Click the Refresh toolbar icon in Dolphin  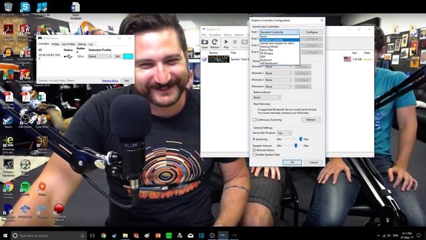point(214,44)
